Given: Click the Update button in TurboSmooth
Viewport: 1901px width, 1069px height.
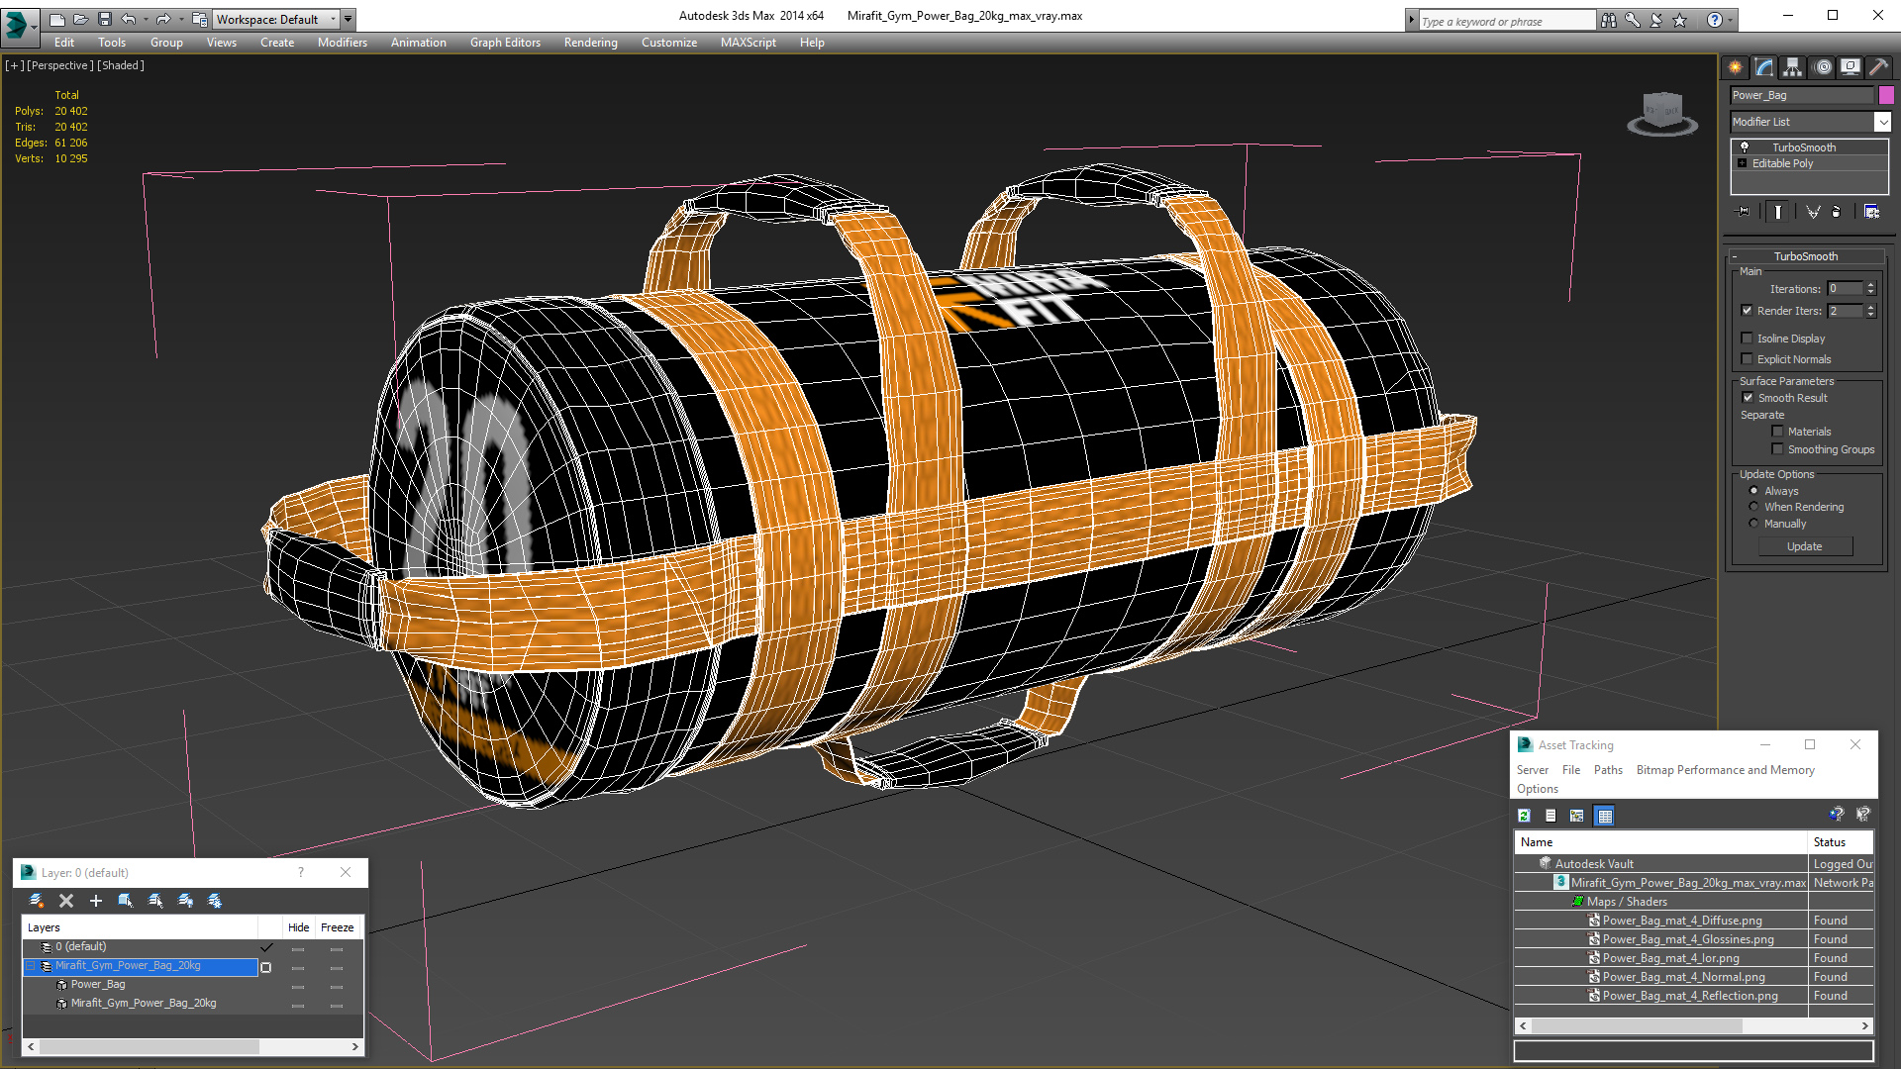Looking at the screenshot, I should (x=1805, y=546).
